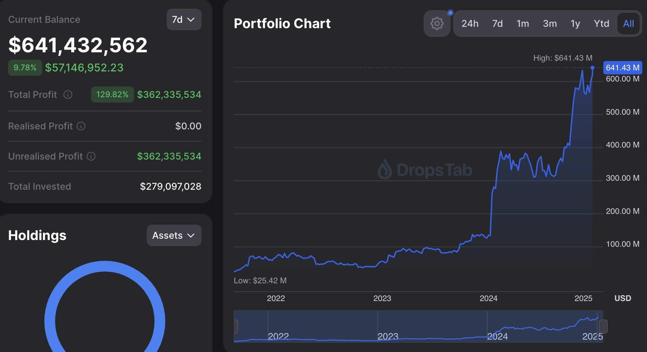The height and width of the screenshot is (352, 647).
Task: Click the 641.43 M price label
Action: (622, 68)
